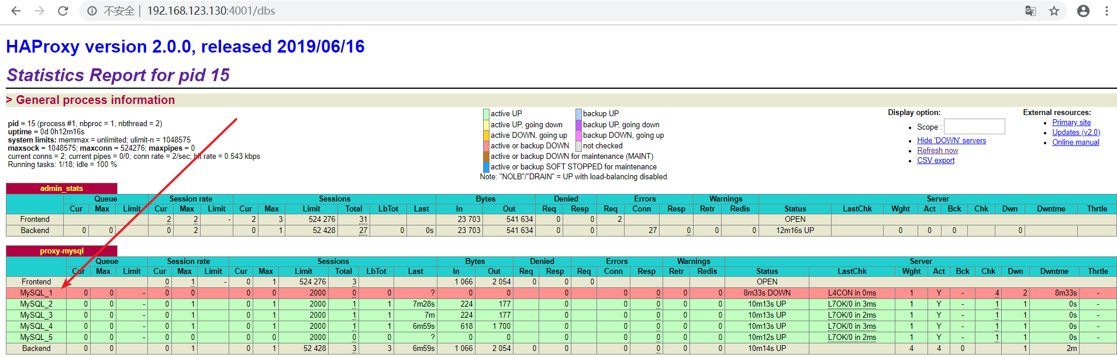This screenshot has height=358, width=1117.
Task: Select the MySQL_5 server row name
Action: pos(36,338)
